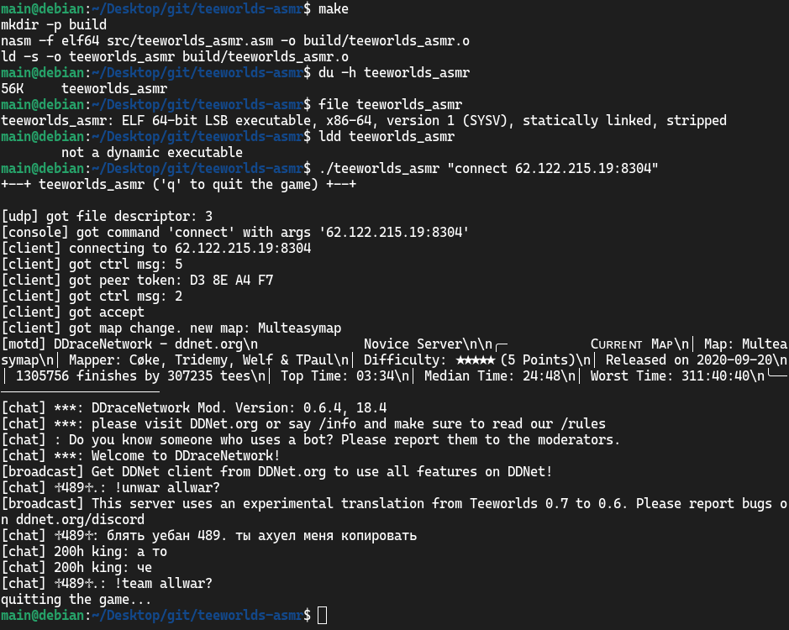Click 'statically linked, stripped' in file output

tap(624, 121)
